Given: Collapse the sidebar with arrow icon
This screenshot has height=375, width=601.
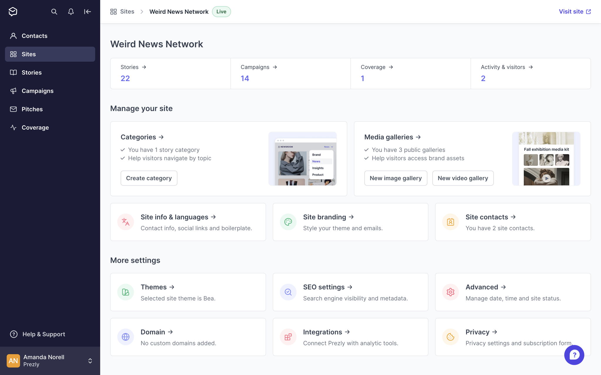Looking at the screenshot, I should (x=87, y=12).
